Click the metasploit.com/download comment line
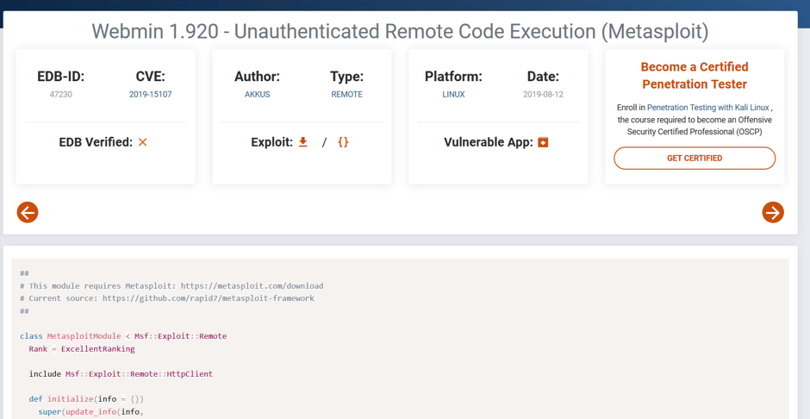Viewport: 810px width, 419px height. 171,285
